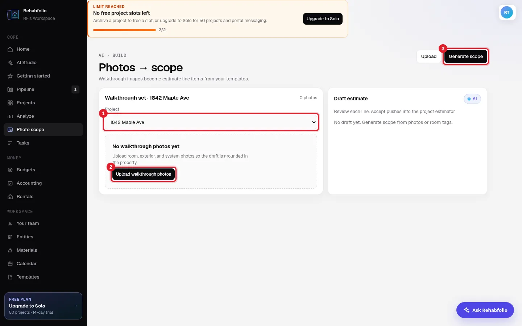This screenshot has height=326, width=522.
Task: View the Calendar
Action: (43, 264)
